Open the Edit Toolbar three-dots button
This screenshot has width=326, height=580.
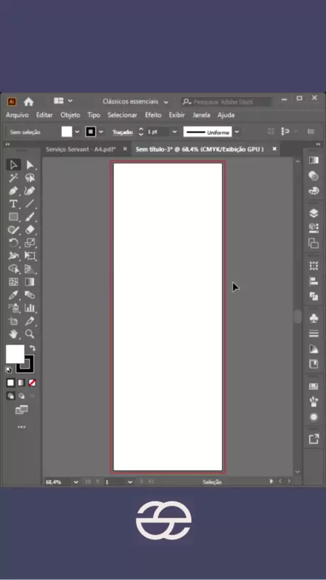[x=22, y=427]
